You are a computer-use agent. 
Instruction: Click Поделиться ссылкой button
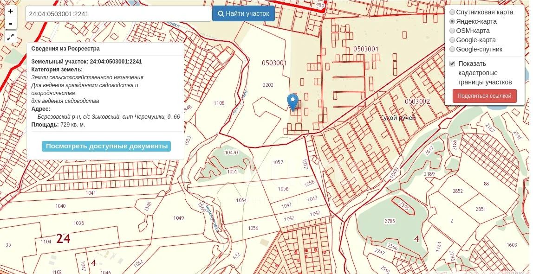[484, 96]
